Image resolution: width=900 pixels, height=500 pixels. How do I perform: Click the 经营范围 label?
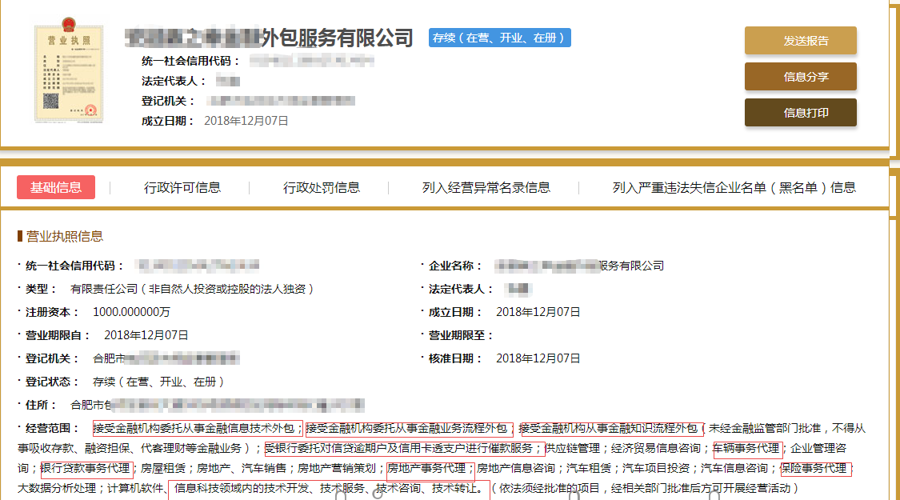tap(52, 428)
